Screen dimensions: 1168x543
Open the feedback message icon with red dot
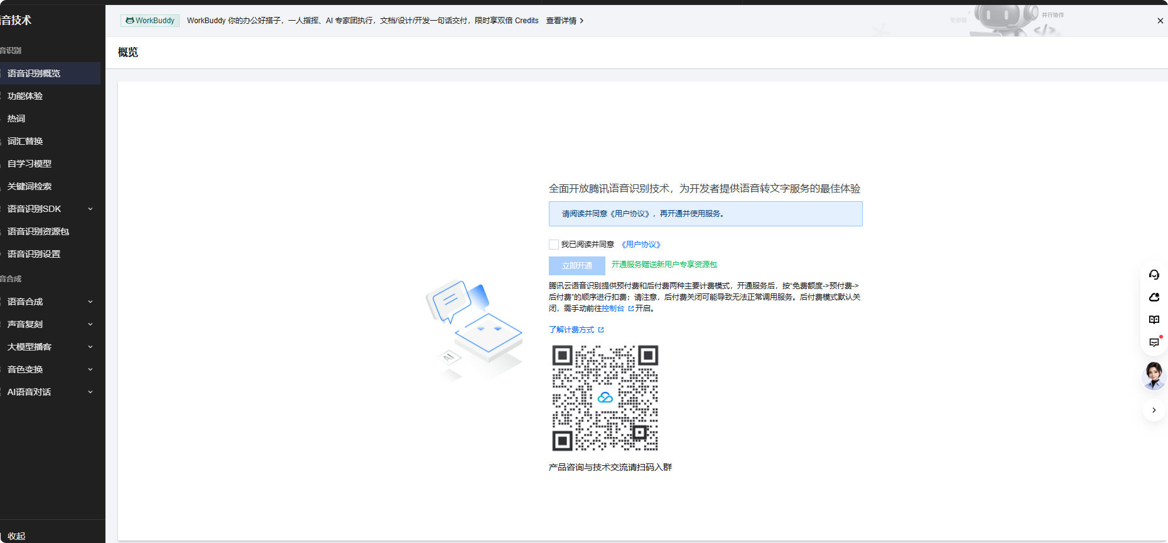click(x=1154, y=342)
